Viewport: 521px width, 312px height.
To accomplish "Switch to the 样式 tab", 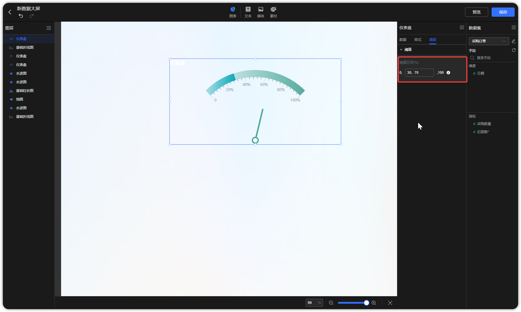I will (x=418, y=40).
